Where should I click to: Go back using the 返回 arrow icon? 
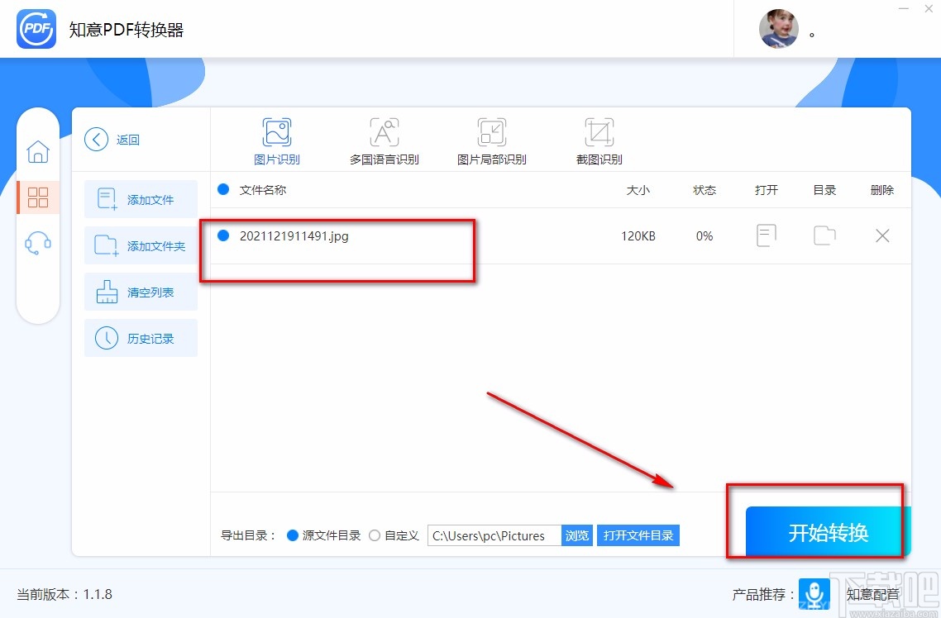tap(95, 139)
